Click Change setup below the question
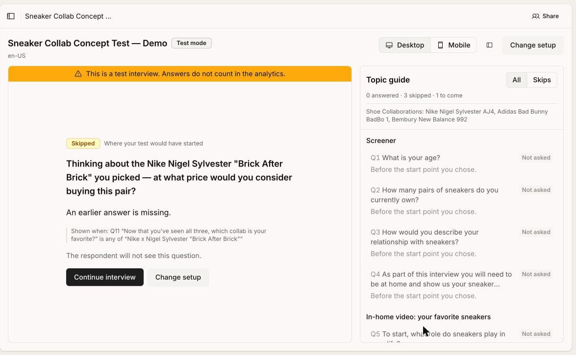This screenshot has width=576, height=355. pyautogui.click(x=178, y=277)
